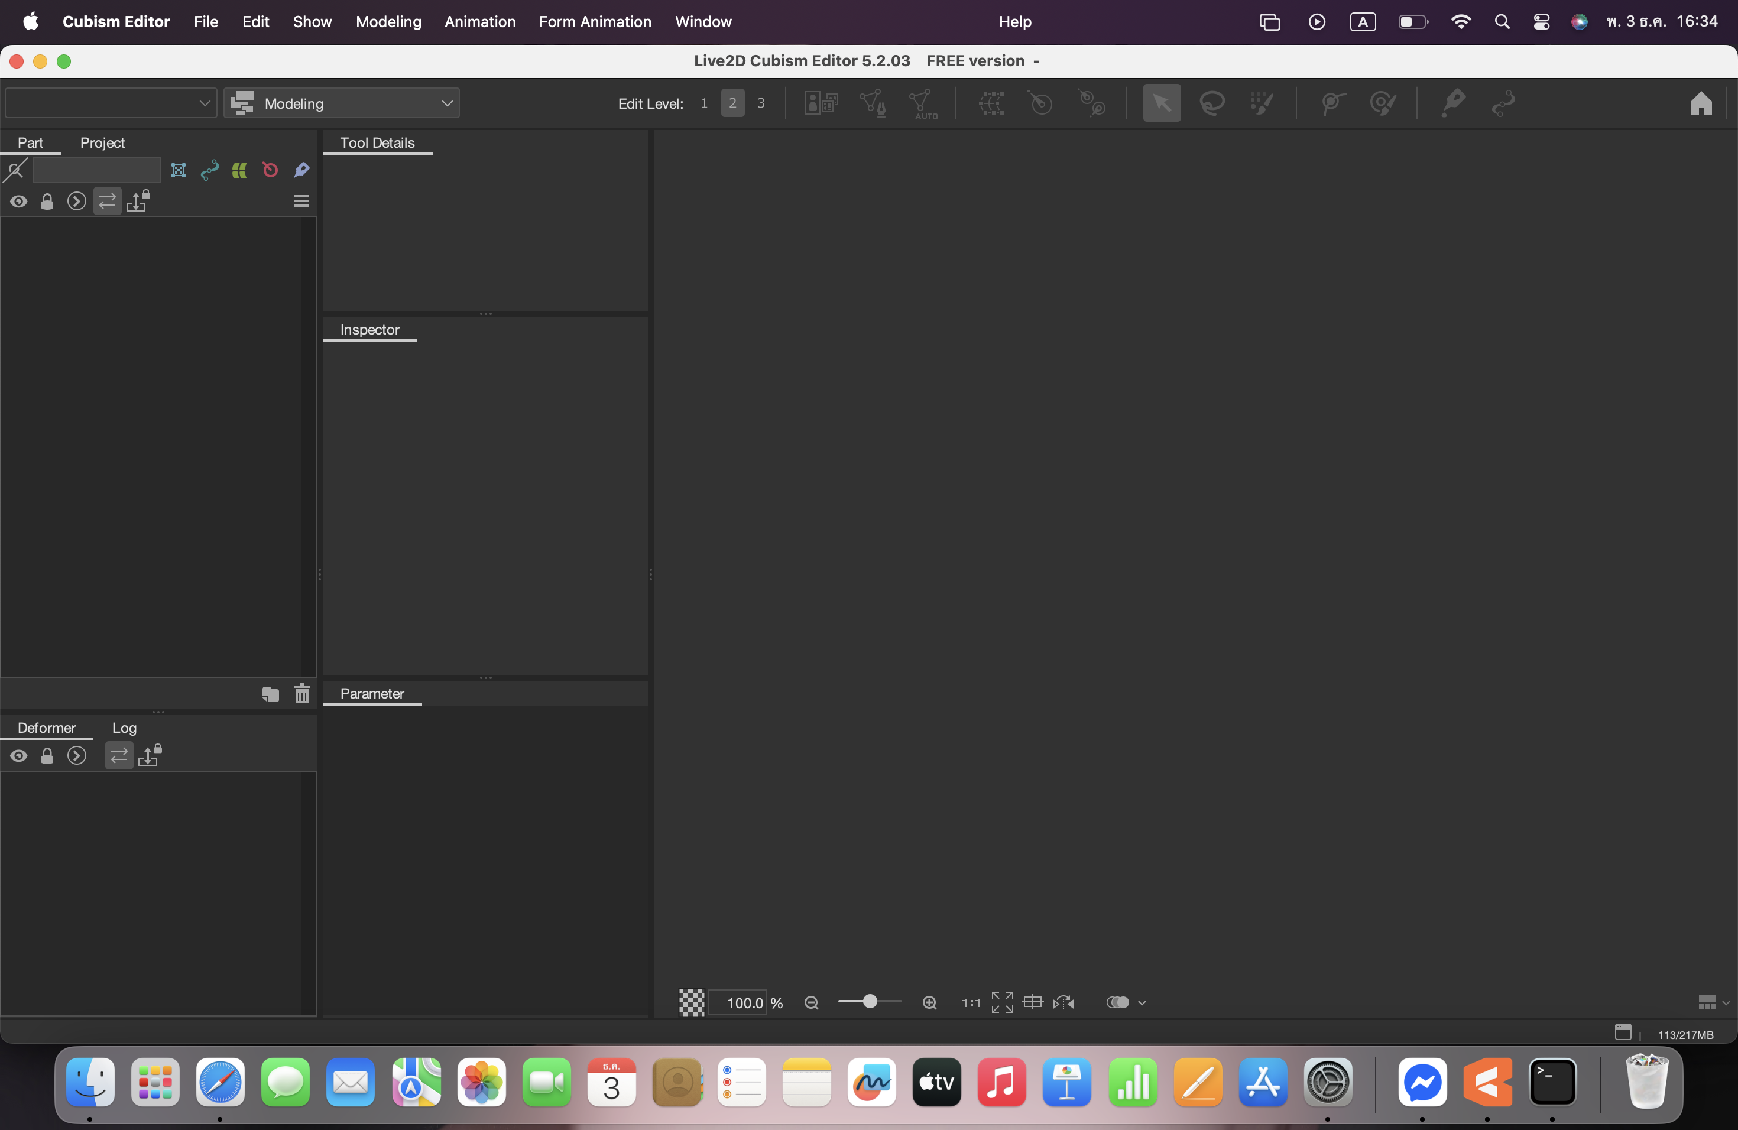This screenshot has height=1130, width=1738.
Task: Open the Modeling menu in menu bar
Action: tap(388, 22)
